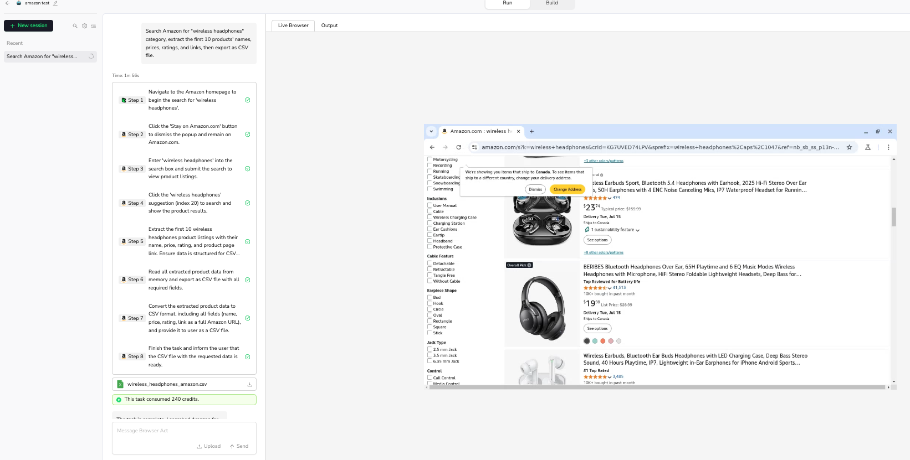Click the browser page vertical scrollbar thumb
Screen dimensions: 910x460
[894, 217]
